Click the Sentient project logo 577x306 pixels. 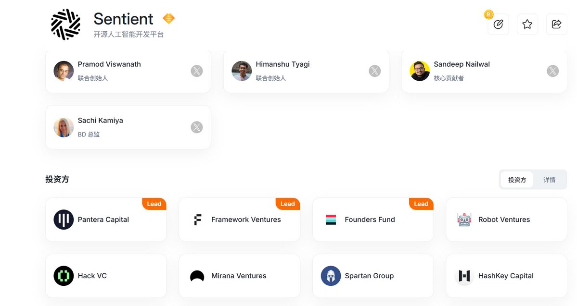[x=65, y=24]
